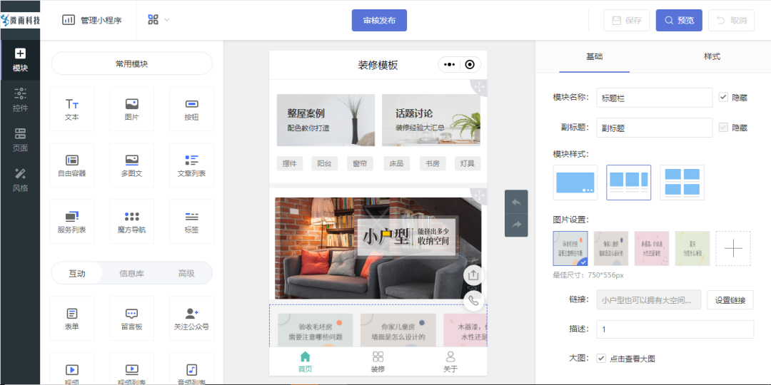
Task: Click the 预览 preview button
Action: (679, 21)
